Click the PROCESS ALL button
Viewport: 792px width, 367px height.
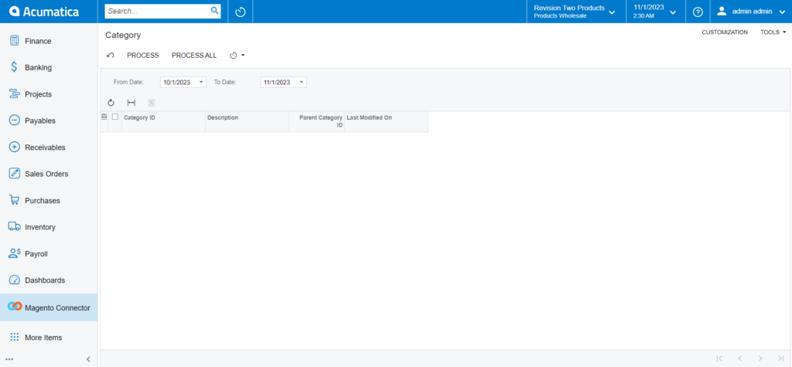coord(194,56)
